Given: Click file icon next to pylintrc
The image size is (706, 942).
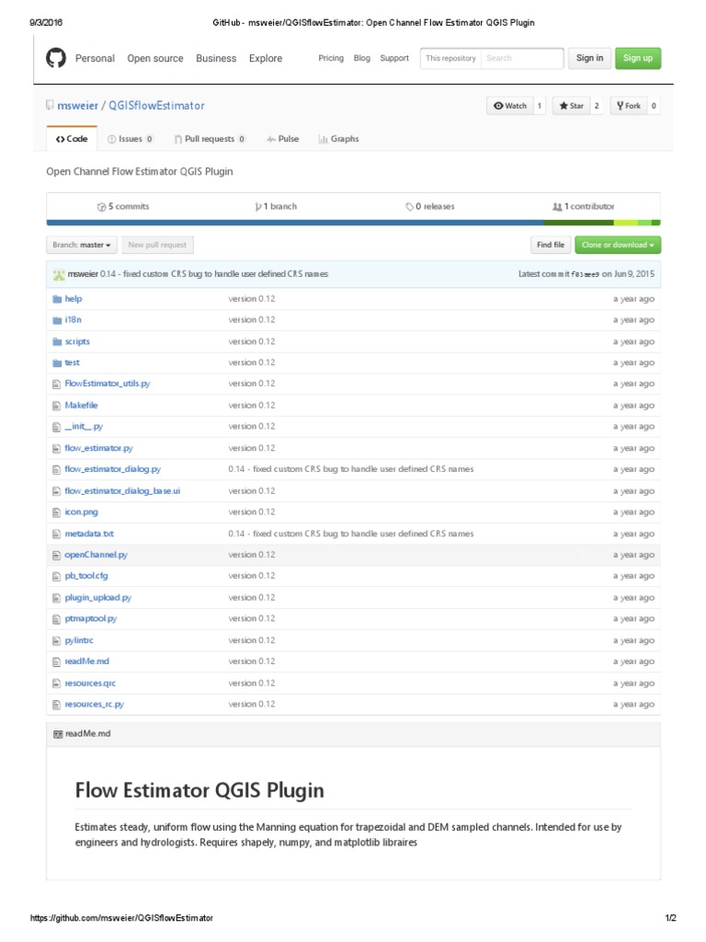Looking at the screenshot, I should click(x=56, y=640).
